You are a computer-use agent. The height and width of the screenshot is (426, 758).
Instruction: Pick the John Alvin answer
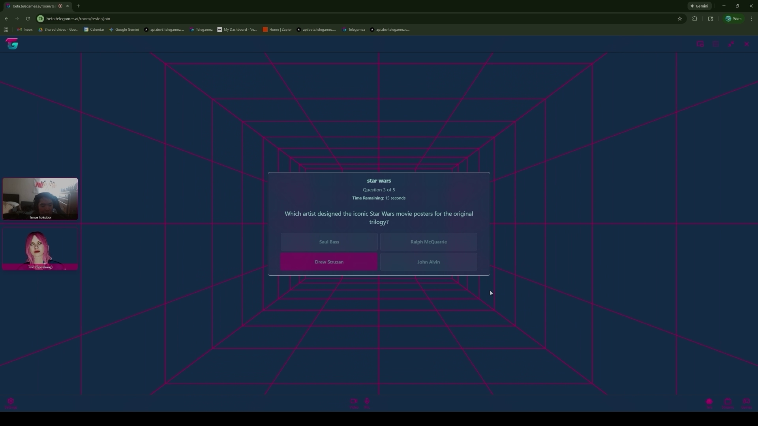pyautogui.click(x=428, y=262)
